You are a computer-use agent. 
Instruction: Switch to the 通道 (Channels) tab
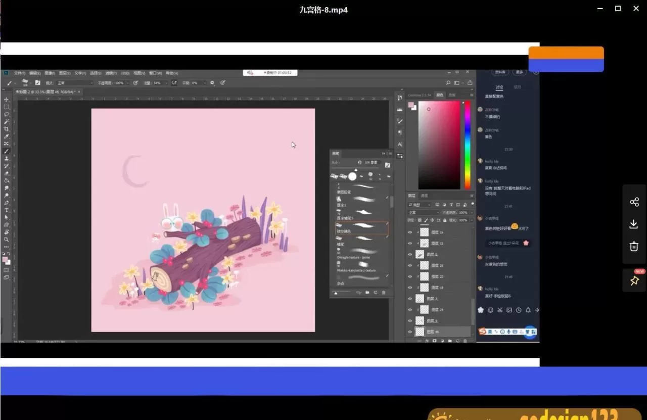pyautogui.click(x=425, y=196)
